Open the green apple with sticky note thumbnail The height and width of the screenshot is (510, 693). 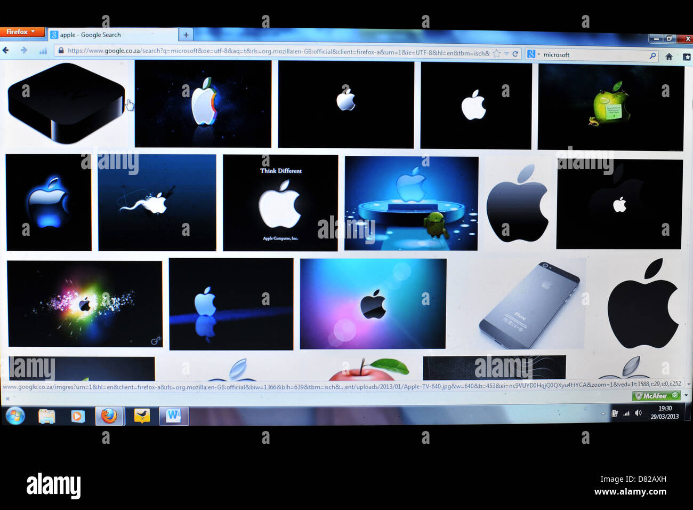coord(611,107)
